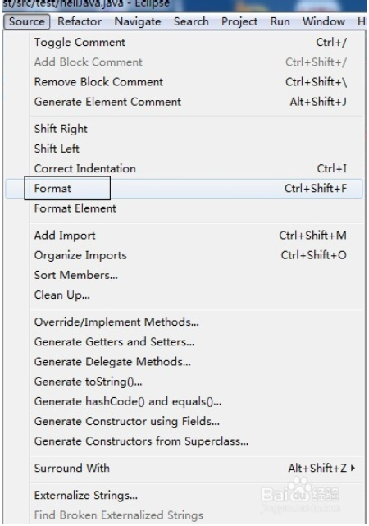This screenshot has width=369, height=526.
Task: Select Generate Element Comment
Action: click(184, 102)
